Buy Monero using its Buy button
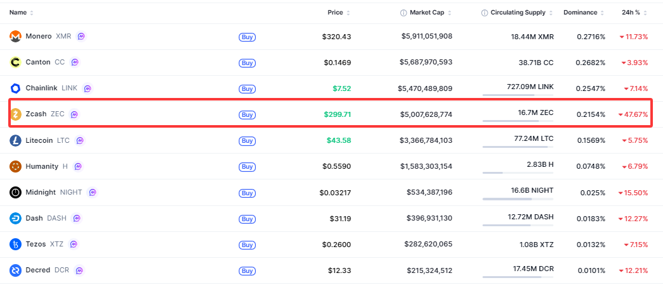The height and width of the screenshot is (285, 663). pos(247,37)
